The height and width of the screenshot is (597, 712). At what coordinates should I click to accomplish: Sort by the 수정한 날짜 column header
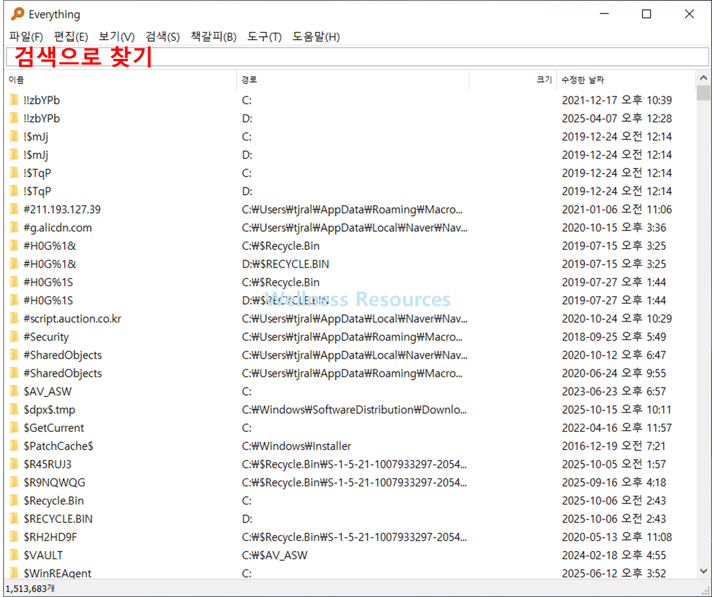click(626, 80)
